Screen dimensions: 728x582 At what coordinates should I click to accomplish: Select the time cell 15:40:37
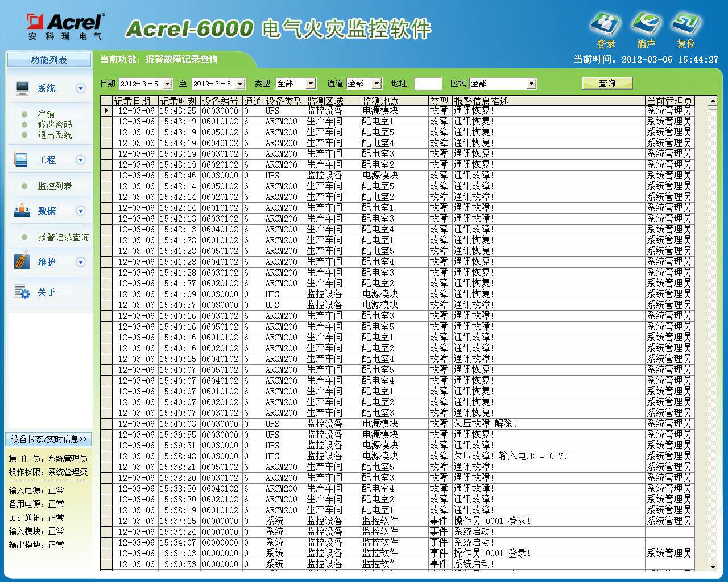tap(179, 305)
